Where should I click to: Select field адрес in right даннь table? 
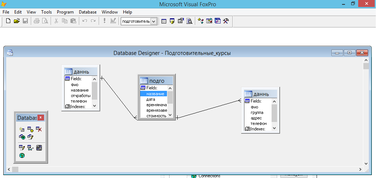coord(256,118)
